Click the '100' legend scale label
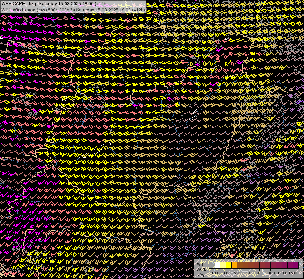This screenshot has height=279, width=304. coord(215,273)
